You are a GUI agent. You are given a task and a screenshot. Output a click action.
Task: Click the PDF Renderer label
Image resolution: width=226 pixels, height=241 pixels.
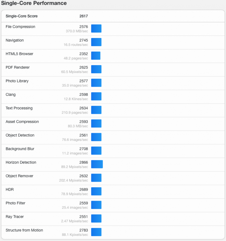[18, 67]
